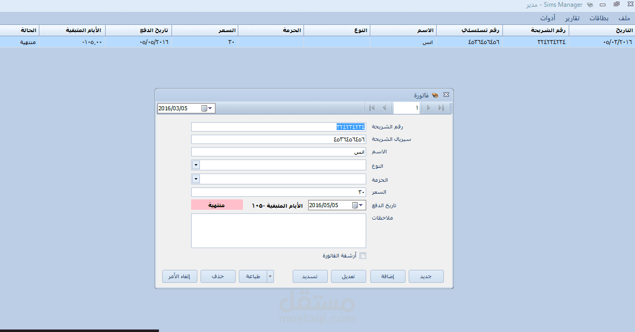Focus the الاسم input field
Viewport: 635px width, 332px height.
[279, 152]
